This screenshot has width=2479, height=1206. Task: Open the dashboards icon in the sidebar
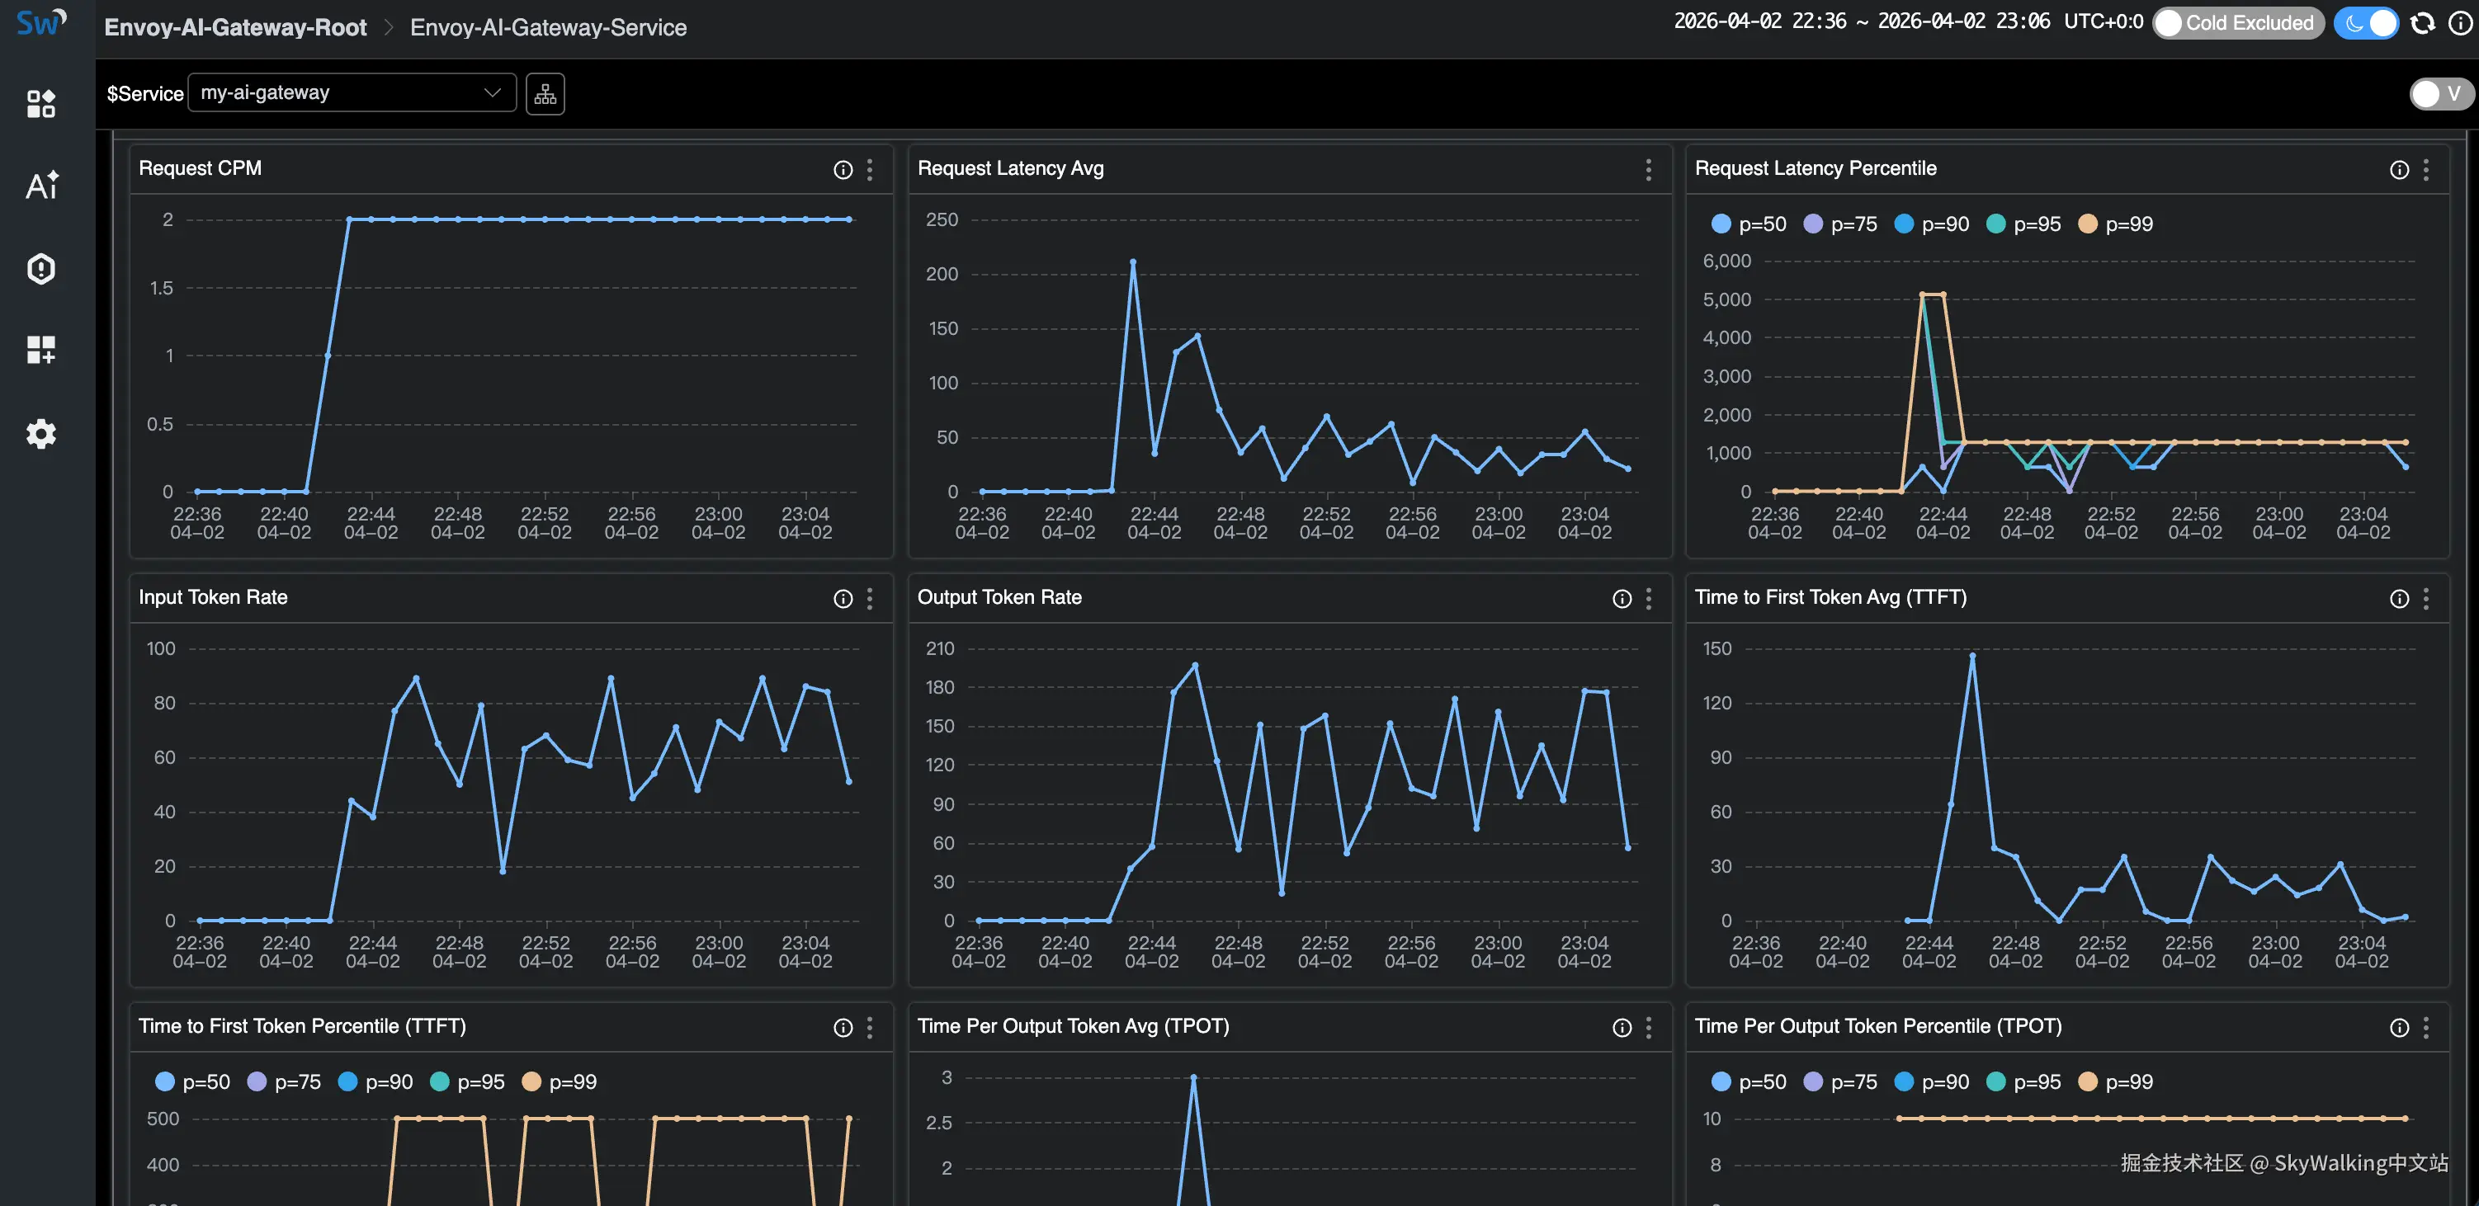coord(40,103)
